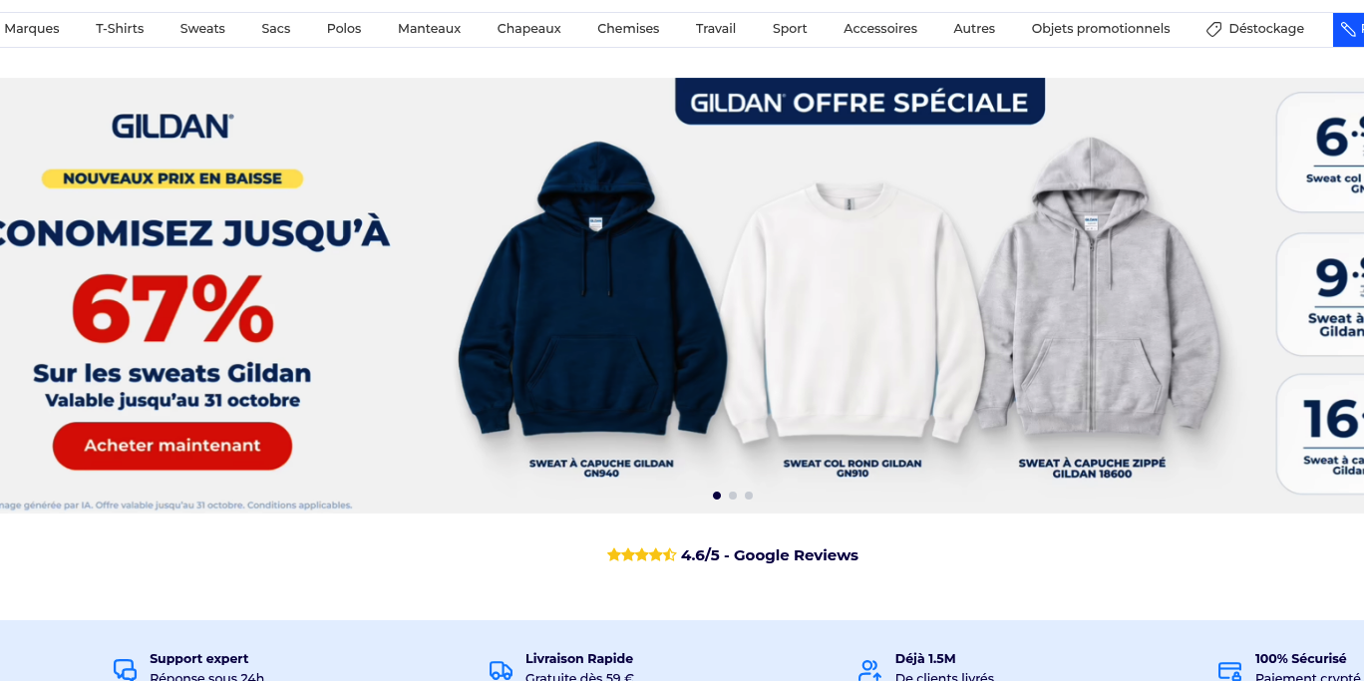
Task: Click the Sweat col rond Gildan GN910 caption
Action: coord(852,469)
